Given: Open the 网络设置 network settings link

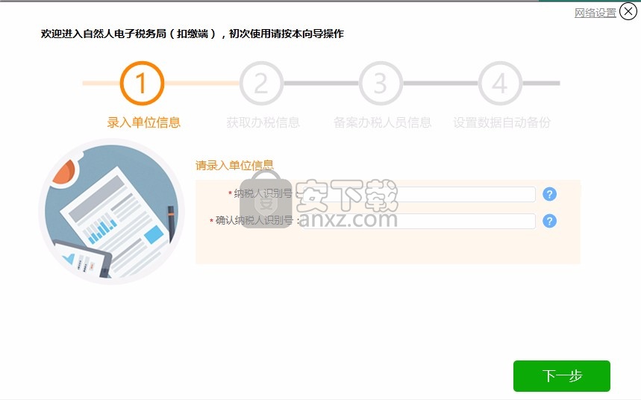Looking at the screenshot, I should pos(595,13).
